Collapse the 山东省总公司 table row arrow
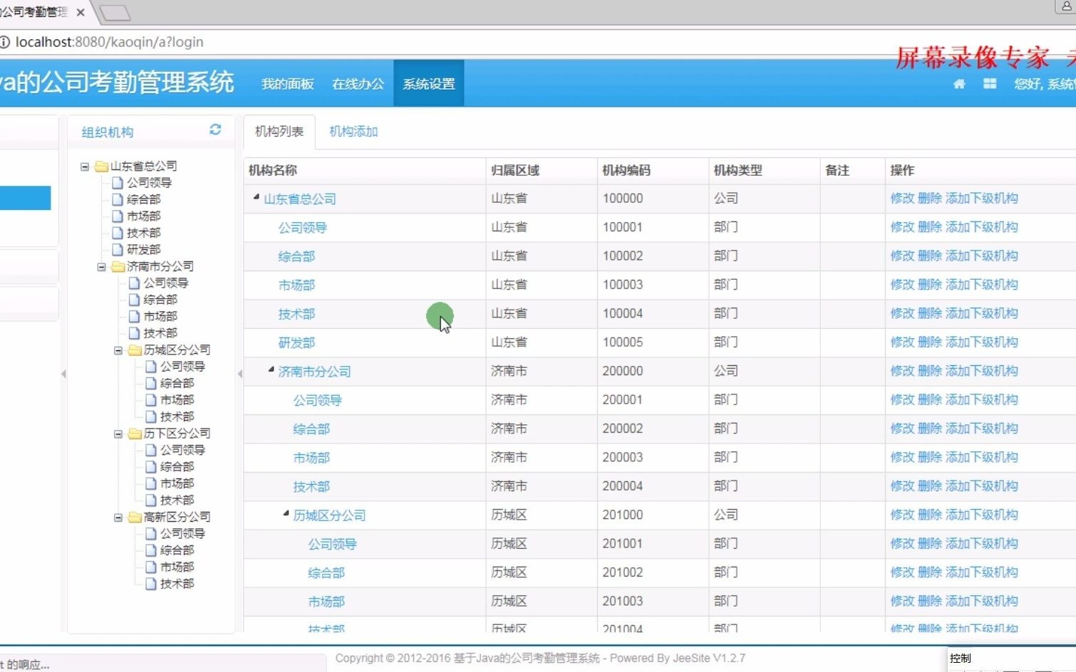 257,196
